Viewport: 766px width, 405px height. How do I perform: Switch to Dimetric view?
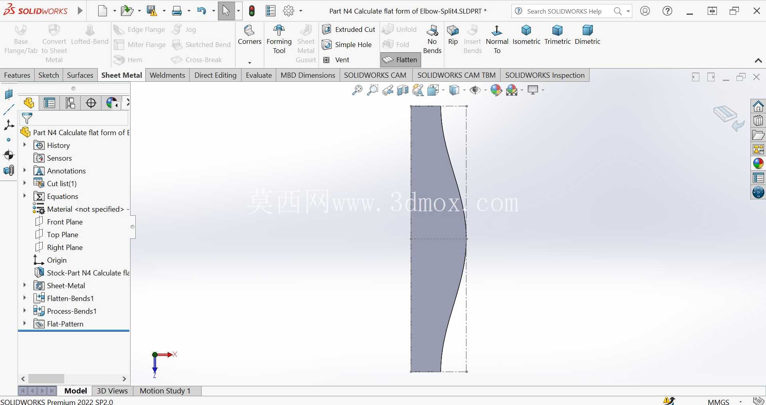(x=587, y=35)
